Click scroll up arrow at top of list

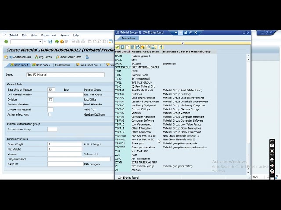click(x=248, y=56)
